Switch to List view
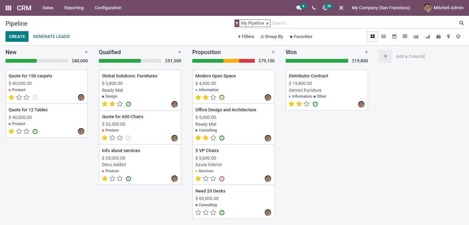This screenshot has width=469, height=225. 384,37
